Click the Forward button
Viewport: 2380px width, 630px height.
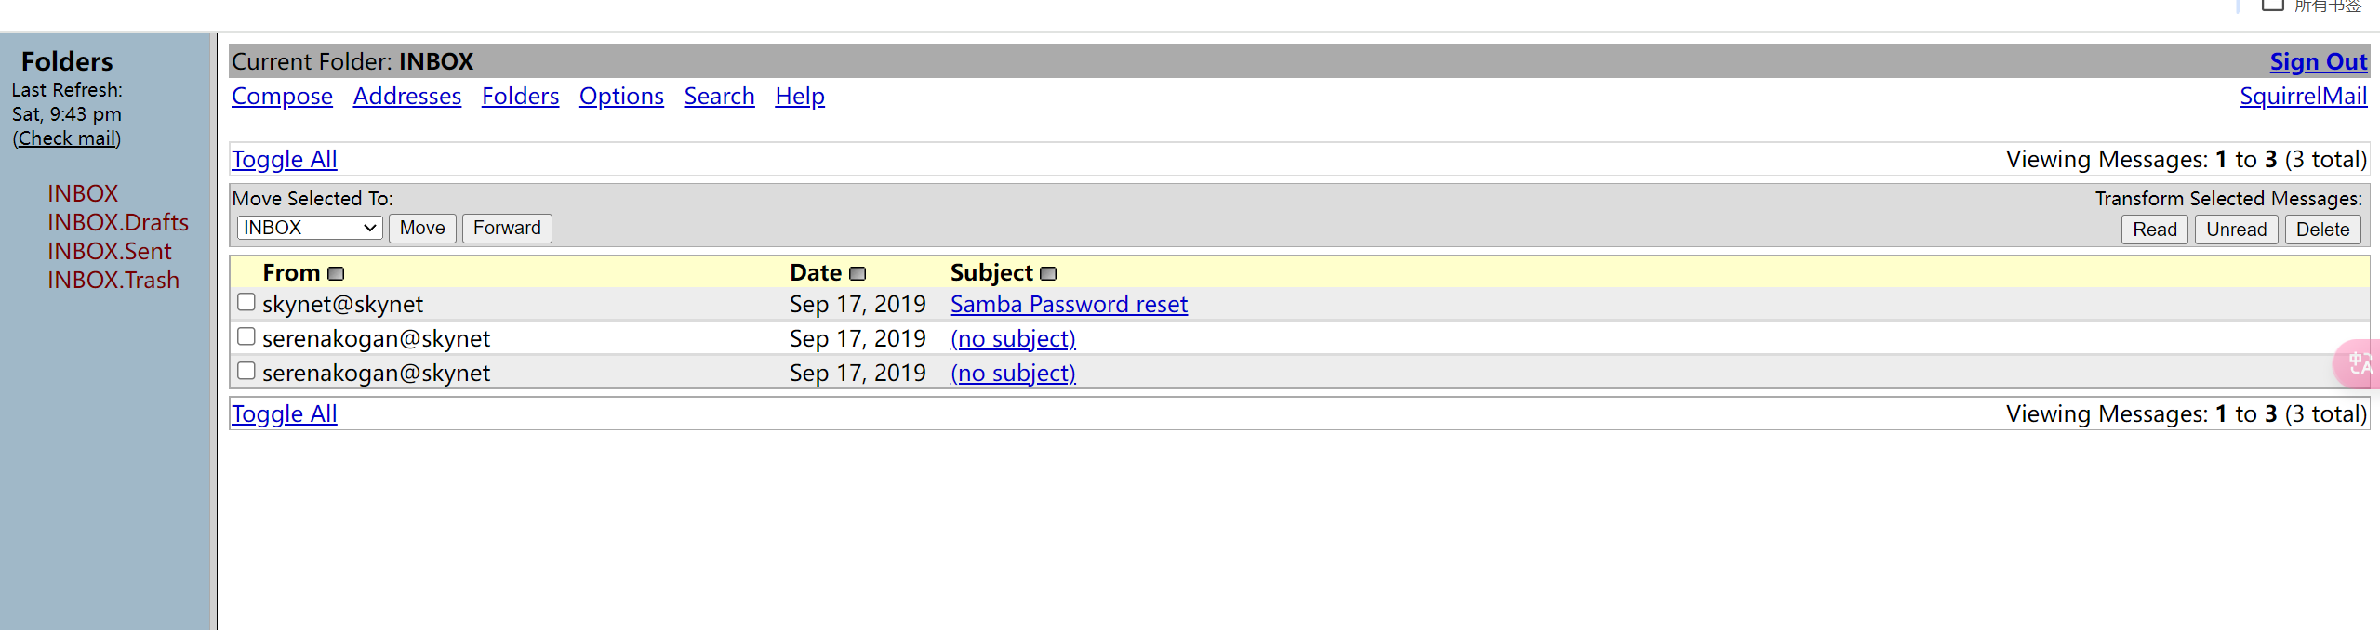[507, 228]
